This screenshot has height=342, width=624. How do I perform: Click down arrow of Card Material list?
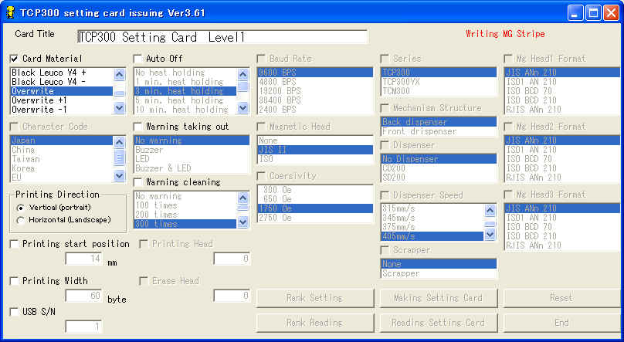pos(119,107)
